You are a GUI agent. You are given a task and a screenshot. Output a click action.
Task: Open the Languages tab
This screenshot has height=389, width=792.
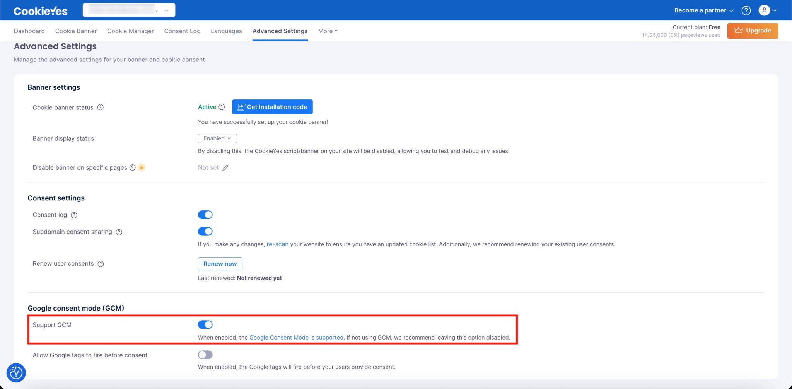[226, 31]
